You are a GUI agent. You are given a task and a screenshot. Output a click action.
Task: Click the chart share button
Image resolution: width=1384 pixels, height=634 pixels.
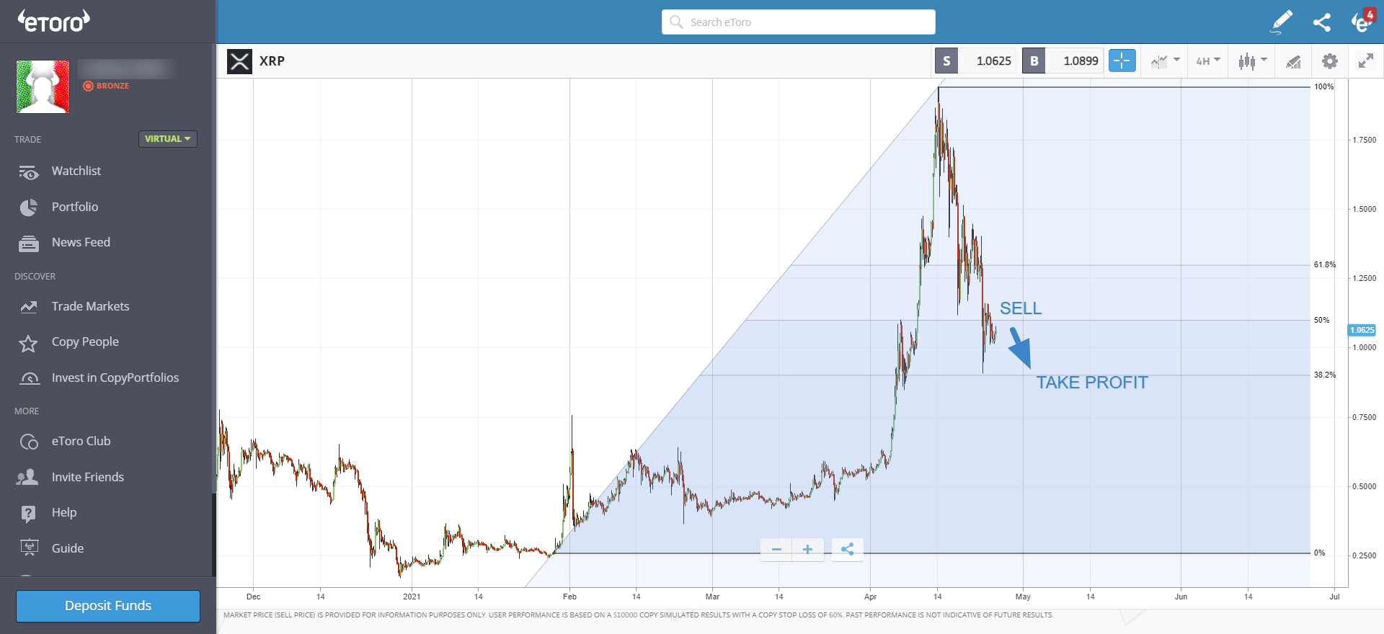(x=848, y=549)
